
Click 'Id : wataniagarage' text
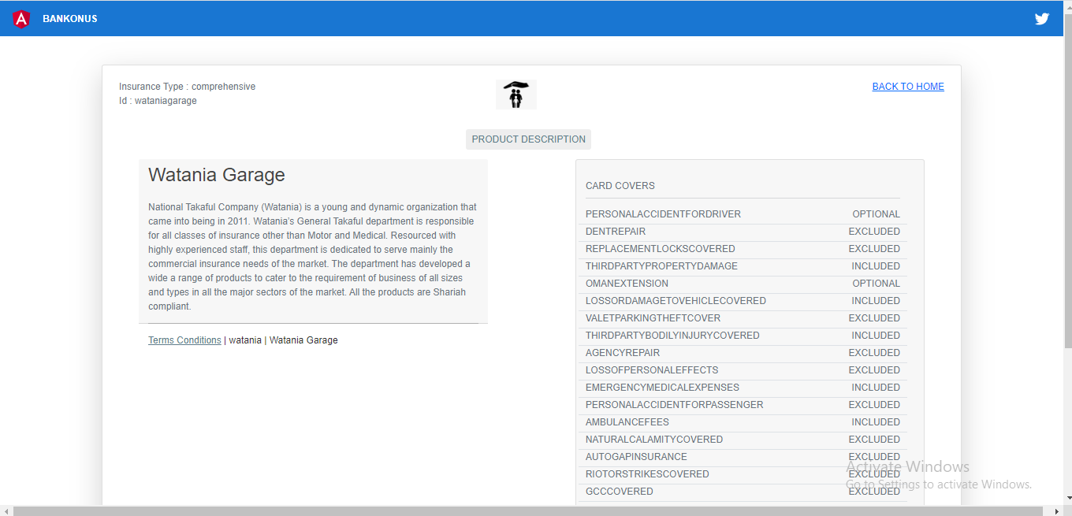158,101
